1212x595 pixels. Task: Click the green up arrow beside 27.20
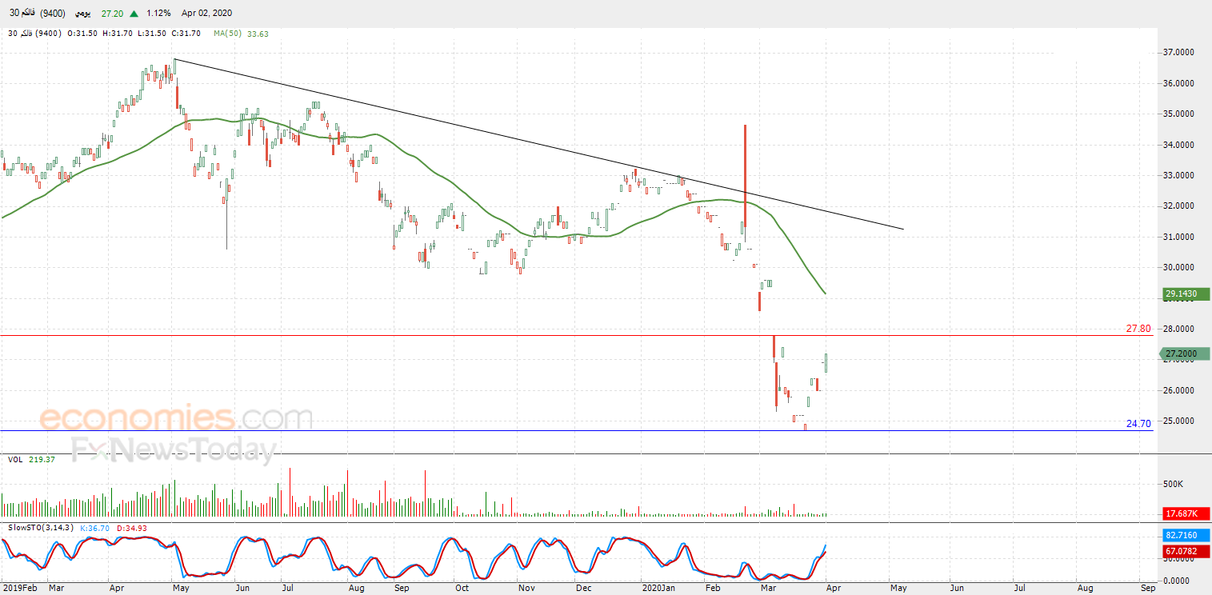pyautogui.click(x=133, y=14)
